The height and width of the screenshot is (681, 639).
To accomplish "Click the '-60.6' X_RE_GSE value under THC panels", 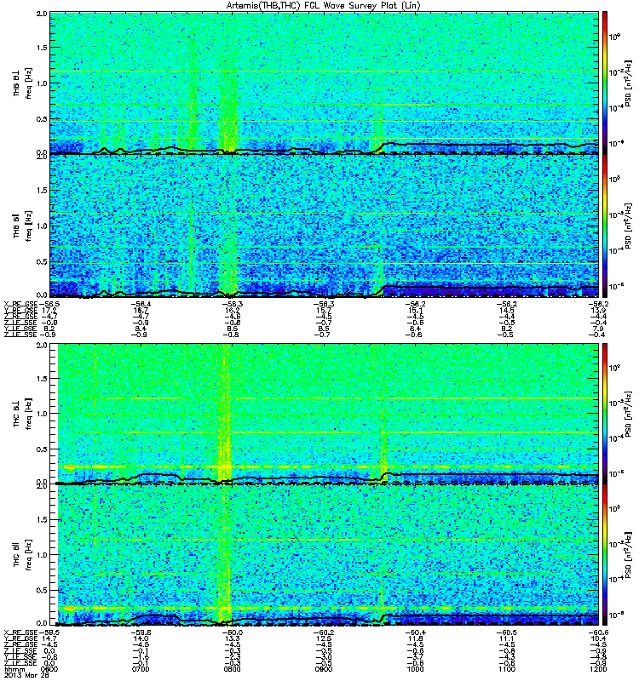I will (x=598, y=632).
